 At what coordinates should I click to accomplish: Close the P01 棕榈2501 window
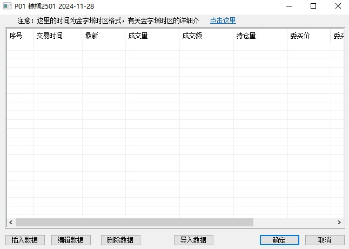point(338,6)
